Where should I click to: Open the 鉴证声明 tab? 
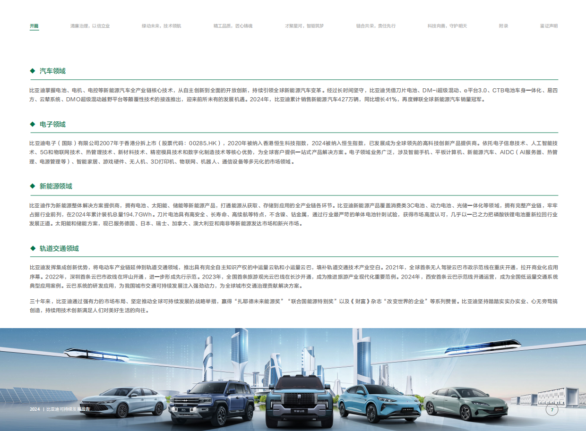click(x=549, y=26)
